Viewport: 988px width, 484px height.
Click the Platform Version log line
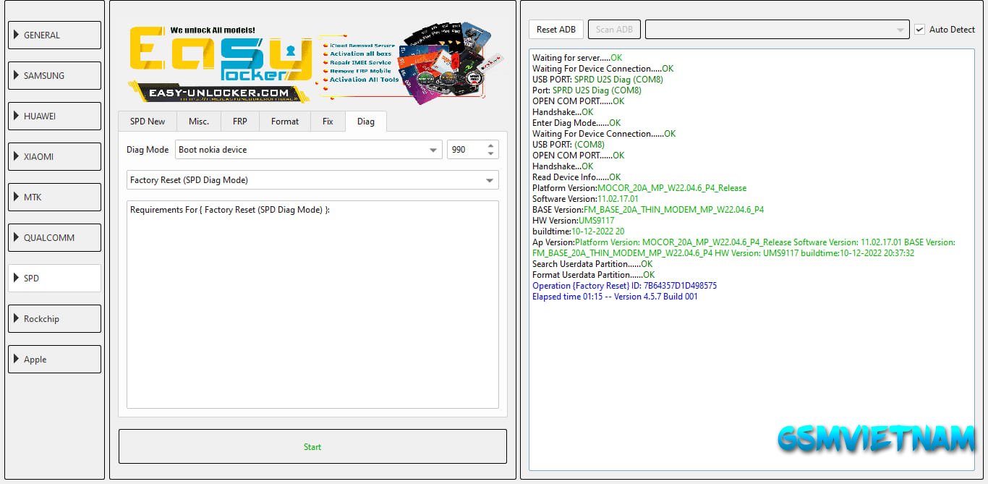point(639,188)
